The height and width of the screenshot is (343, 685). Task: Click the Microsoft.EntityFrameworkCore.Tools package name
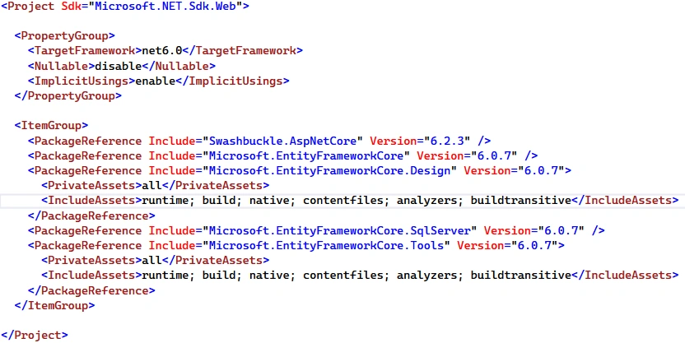326,245
